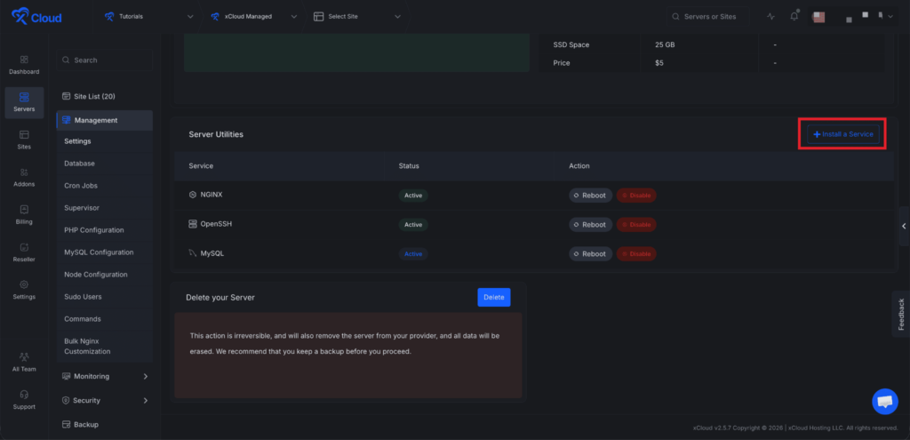Open the live chat bubble
This screenshot has width=910, height=440.
[884, 401]
